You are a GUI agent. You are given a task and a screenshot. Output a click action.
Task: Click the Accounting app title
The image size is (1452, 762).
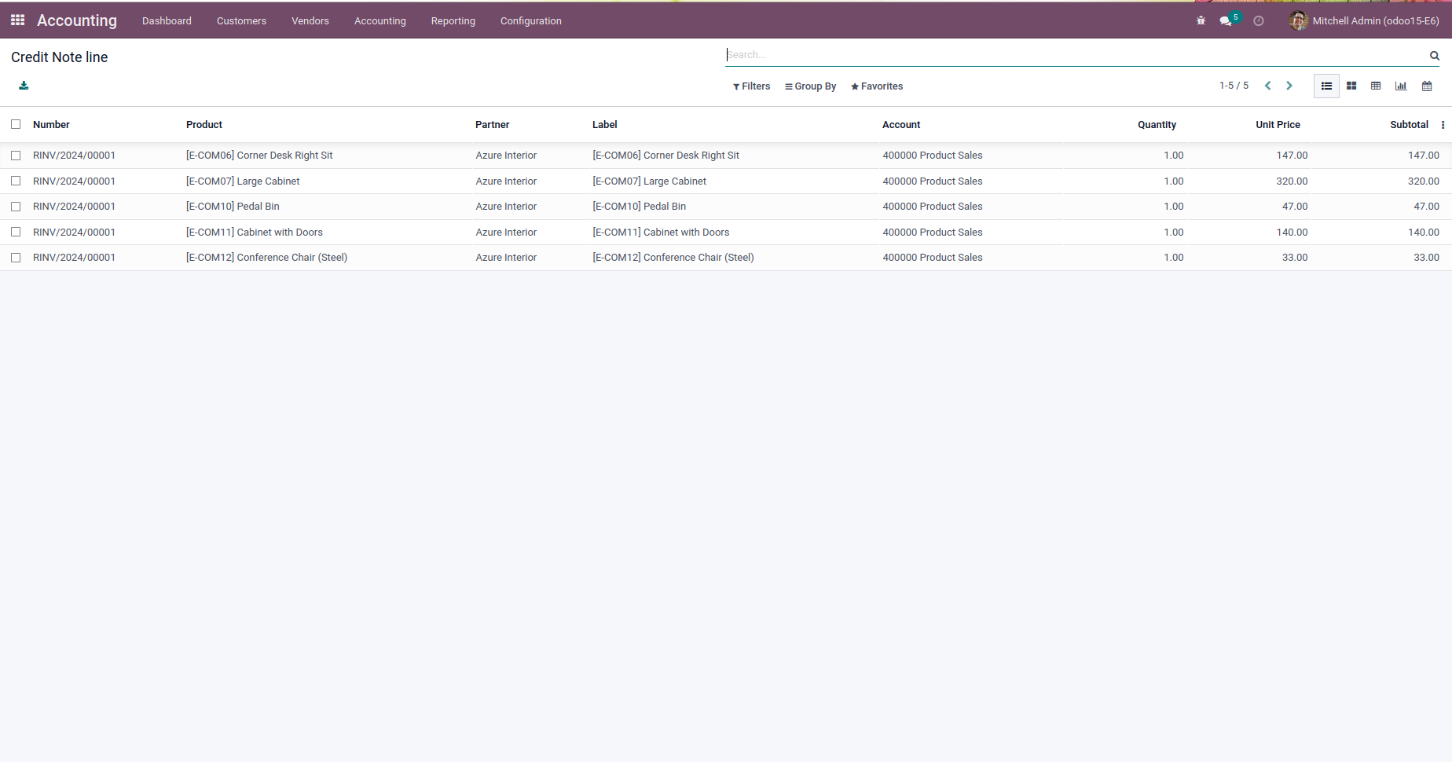[x=77, y=20]
